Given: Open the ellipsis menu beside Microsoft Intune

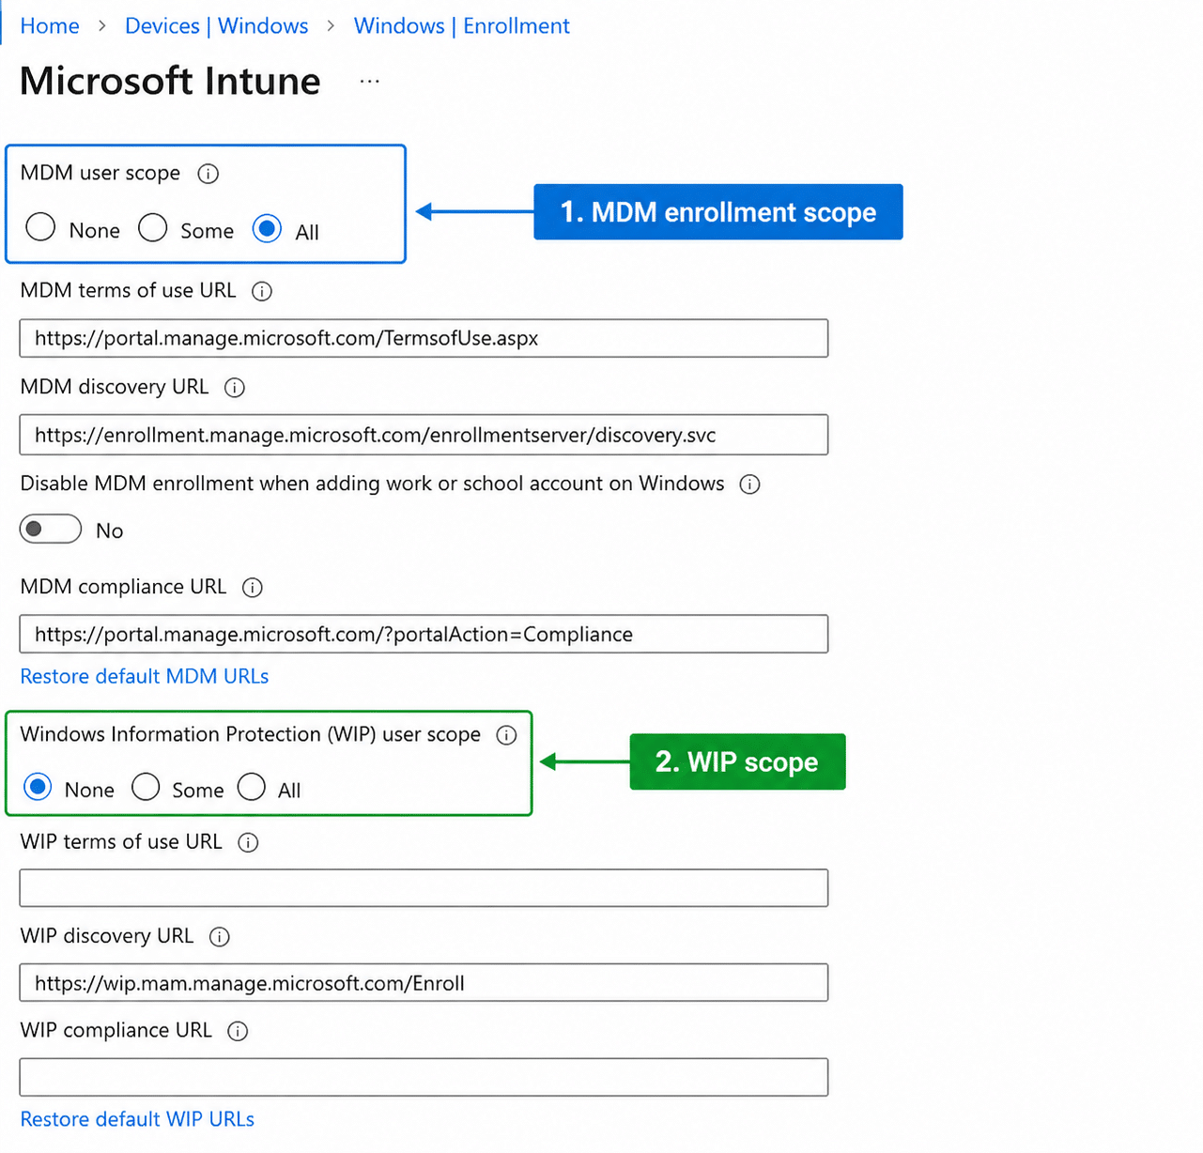Looking at the screenshot, I should (x=369, y=82).
